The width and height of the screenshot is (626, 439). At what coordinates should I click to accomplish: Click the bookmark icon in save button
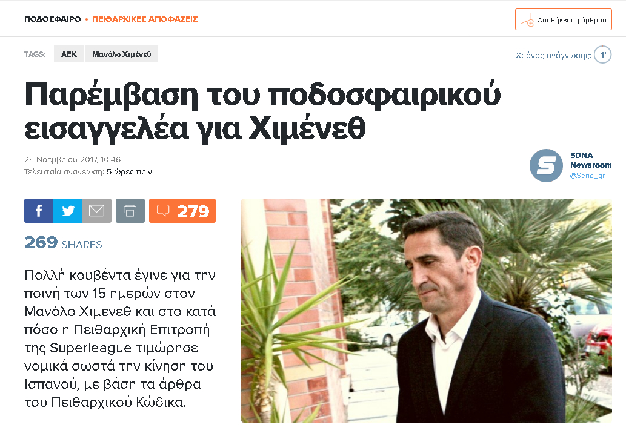[527, 19]
